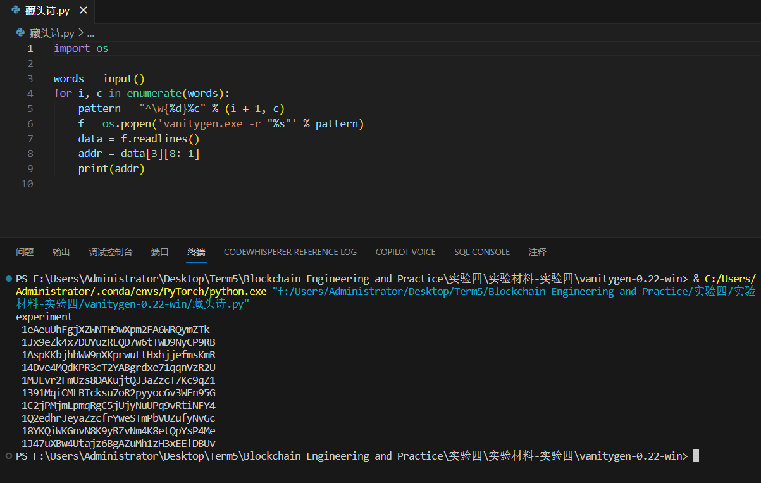The width and height of the screenshot is (761, 483).
Task: Open the 输出 (Output) panel tab
Action: [x=61, y=252]
